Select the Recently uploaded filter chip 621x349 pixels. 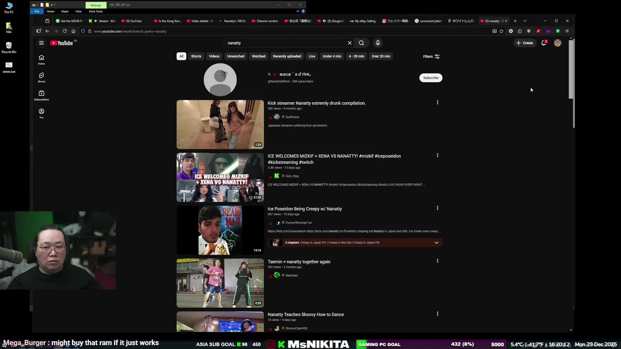click(x=287, y=56)
